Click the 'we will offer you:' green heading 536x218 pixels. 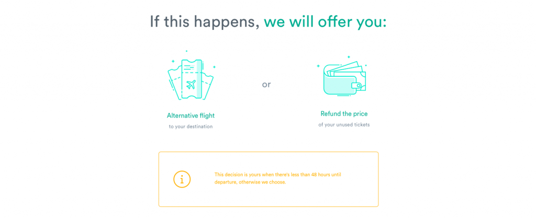point(325,22)
